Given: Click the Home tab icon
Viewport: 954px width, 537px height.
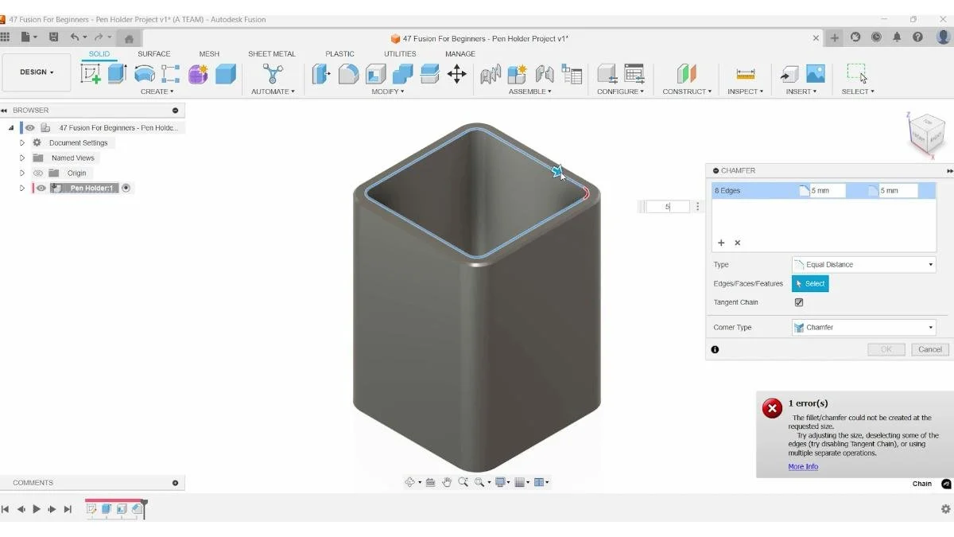Looking at the screenshot, I should (x=129, y=38).
